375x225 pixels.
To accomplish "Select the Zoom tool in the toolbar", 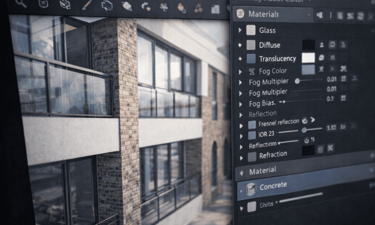I will tap(20, 5).
